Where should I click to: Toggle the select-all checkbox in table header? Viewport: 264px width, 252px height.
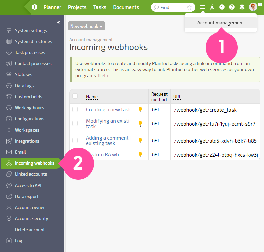[x=75, y=96]
